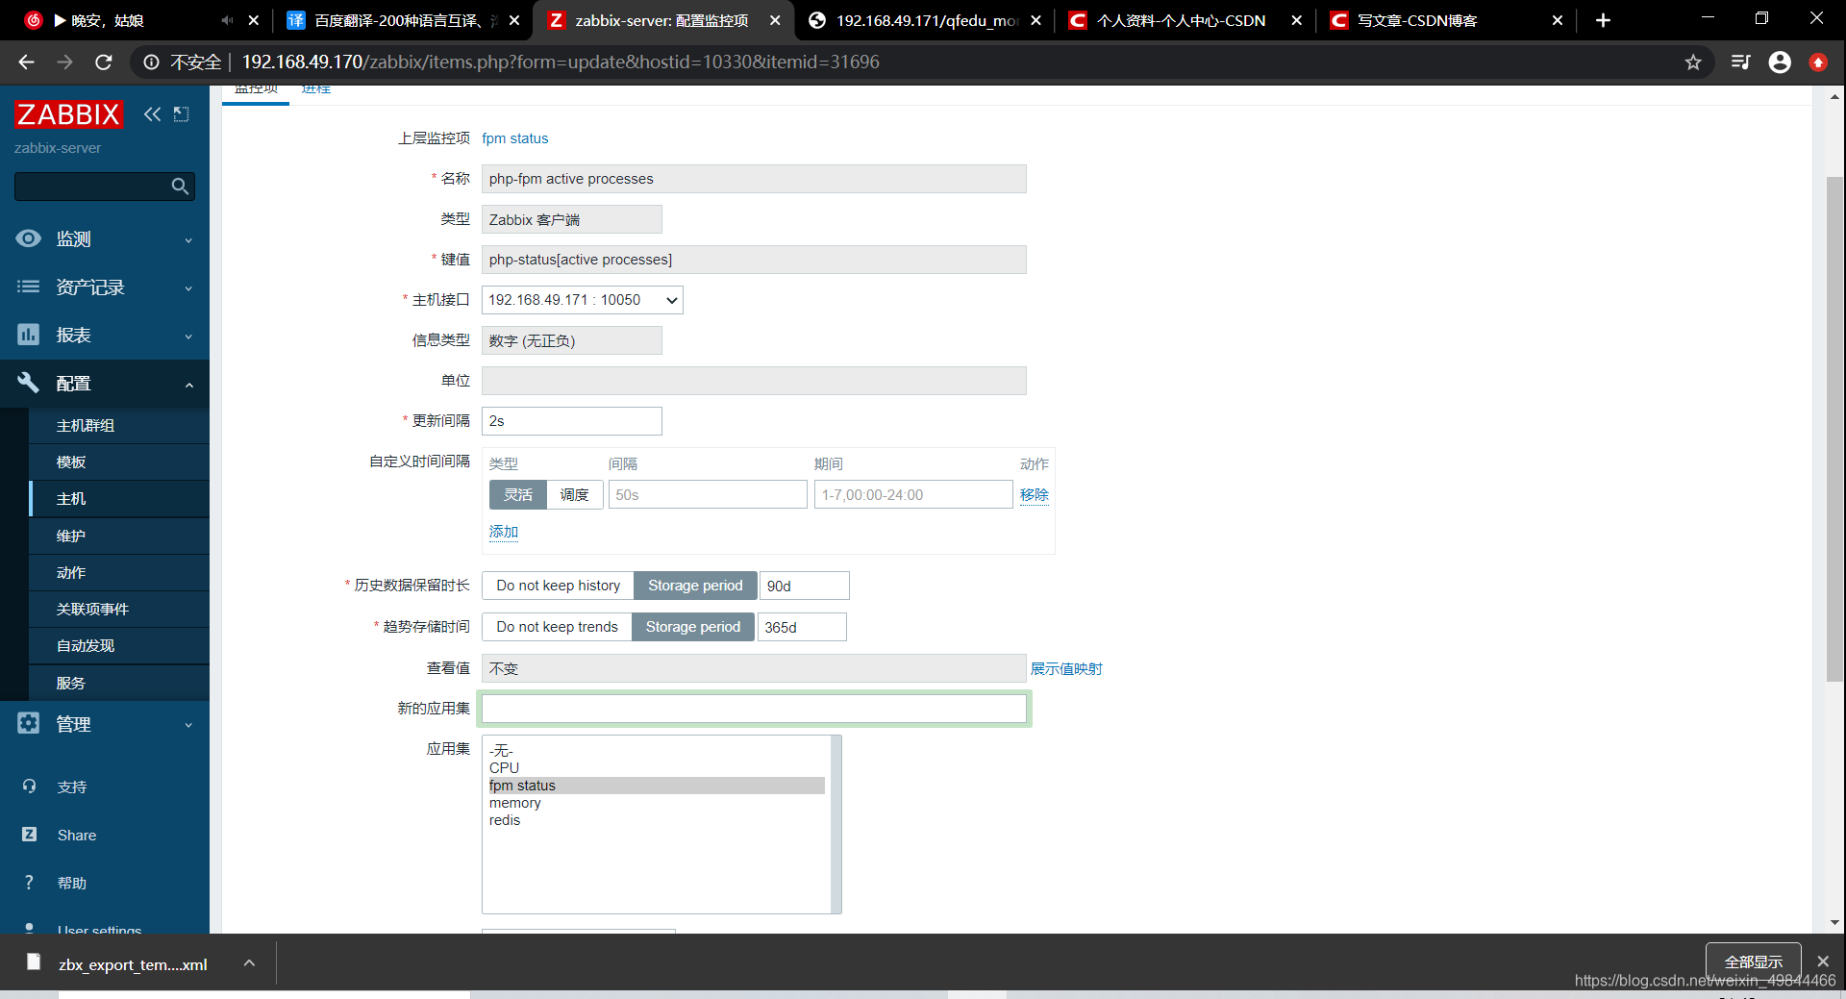Screen dimensions: 1846x999
Task: Open browser profile avatar icon
Action: [x=1780, y=62]
